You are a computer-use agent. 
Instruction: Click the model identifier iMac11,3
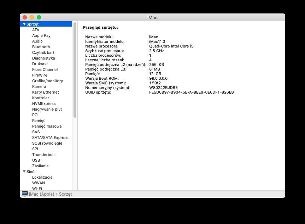157,41
